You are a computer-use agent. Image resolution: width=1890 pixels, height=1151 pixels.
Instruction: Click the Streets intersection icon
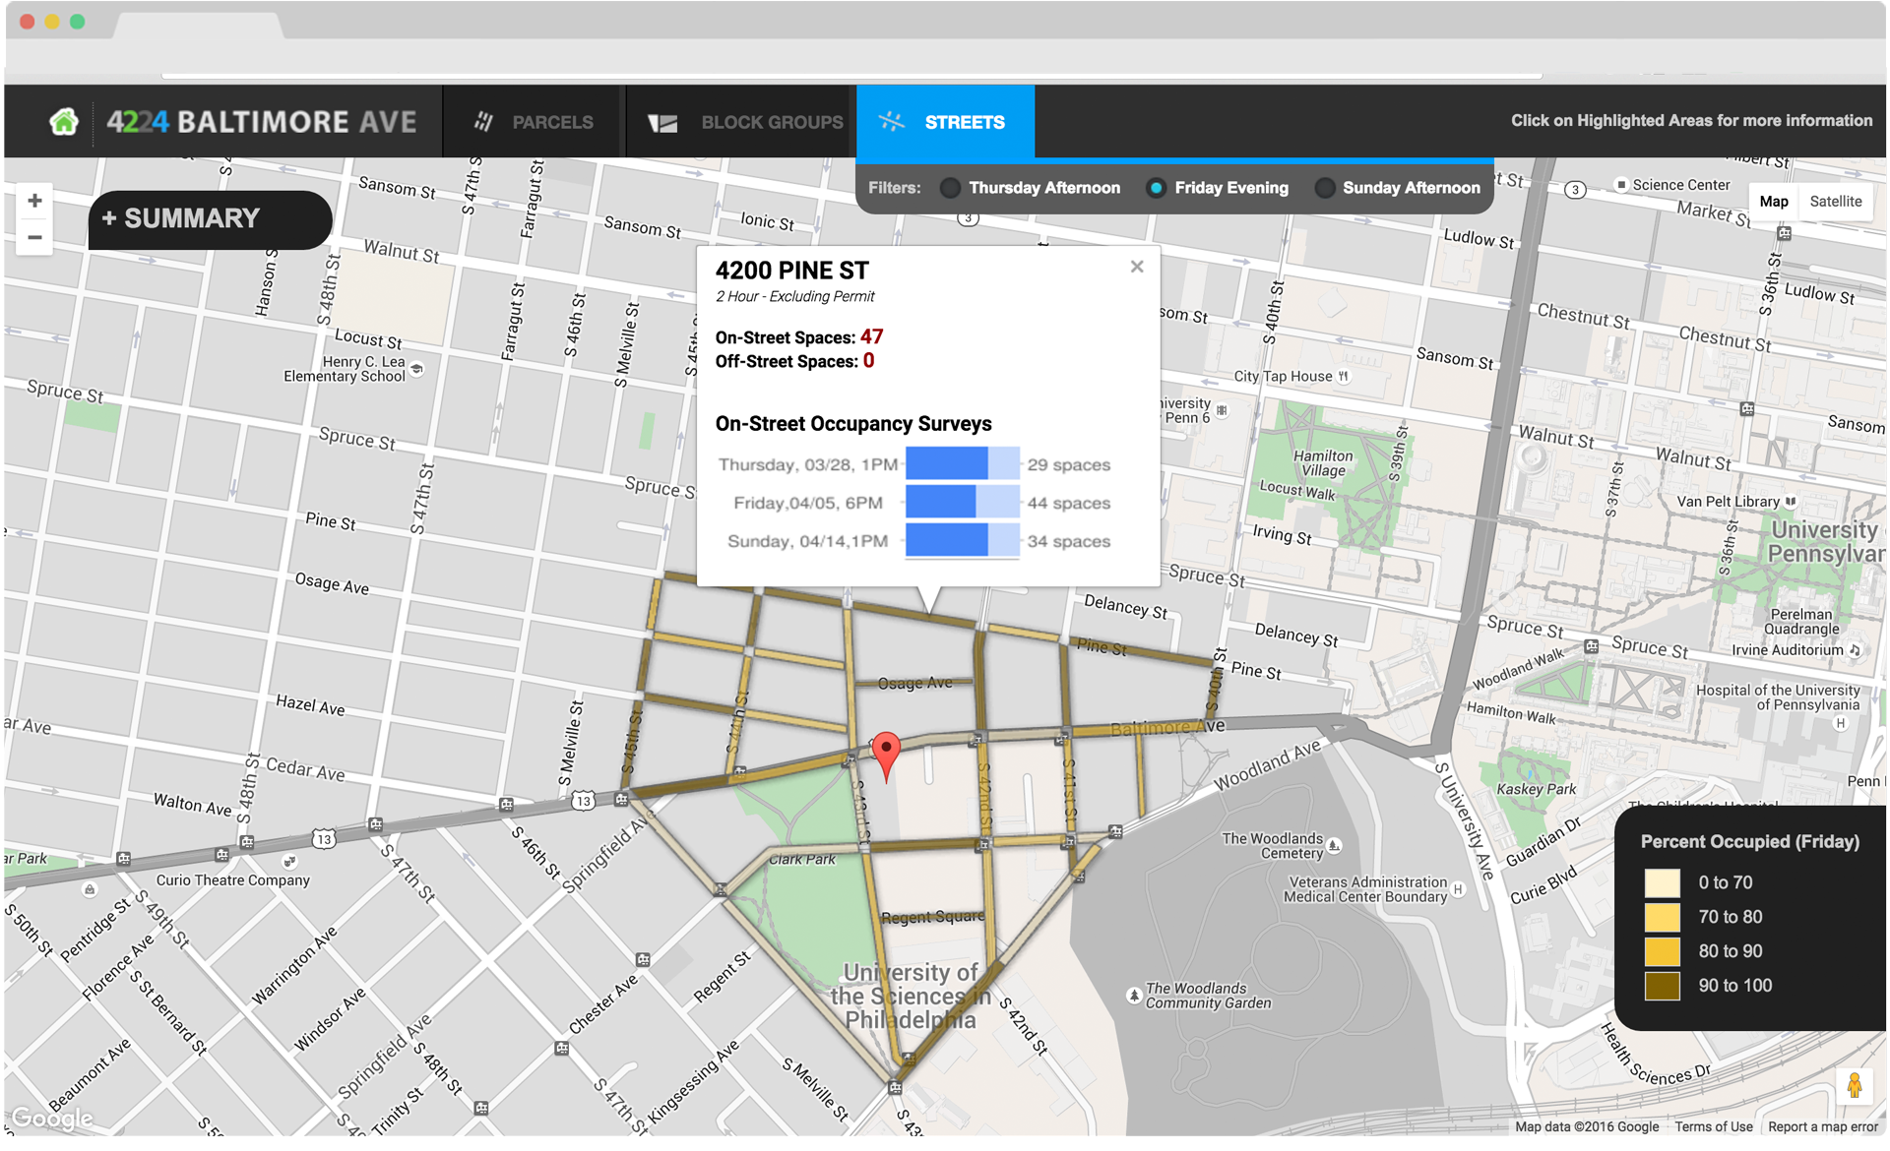pyautogui.click(x=892, y=121)
